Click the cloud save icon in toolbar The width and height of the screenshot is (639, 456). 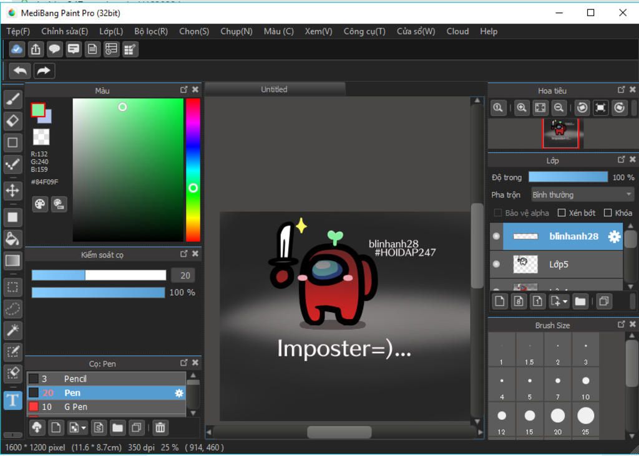17,49
